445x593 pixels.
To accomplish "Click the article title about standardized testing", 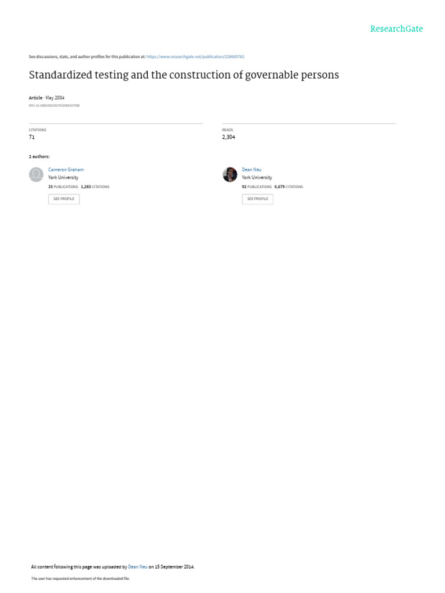I will click(x=184, y=75).
